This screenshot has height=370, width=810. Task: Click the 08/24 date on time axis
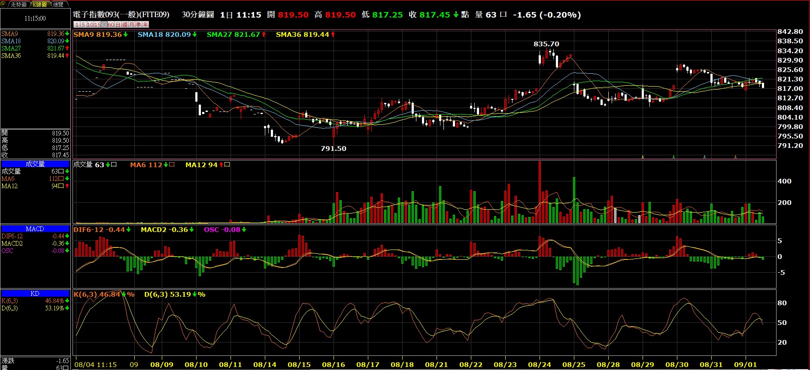pos(540,365)
